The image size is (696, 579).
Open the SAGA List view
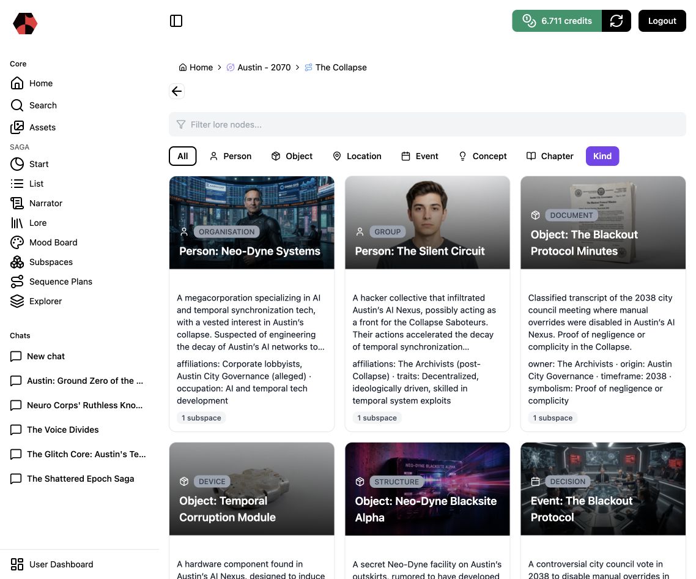pos(27,184)
